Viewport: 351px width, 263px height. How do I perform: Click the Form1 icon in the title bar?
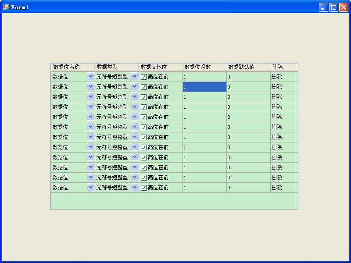(x=6, y=7)
